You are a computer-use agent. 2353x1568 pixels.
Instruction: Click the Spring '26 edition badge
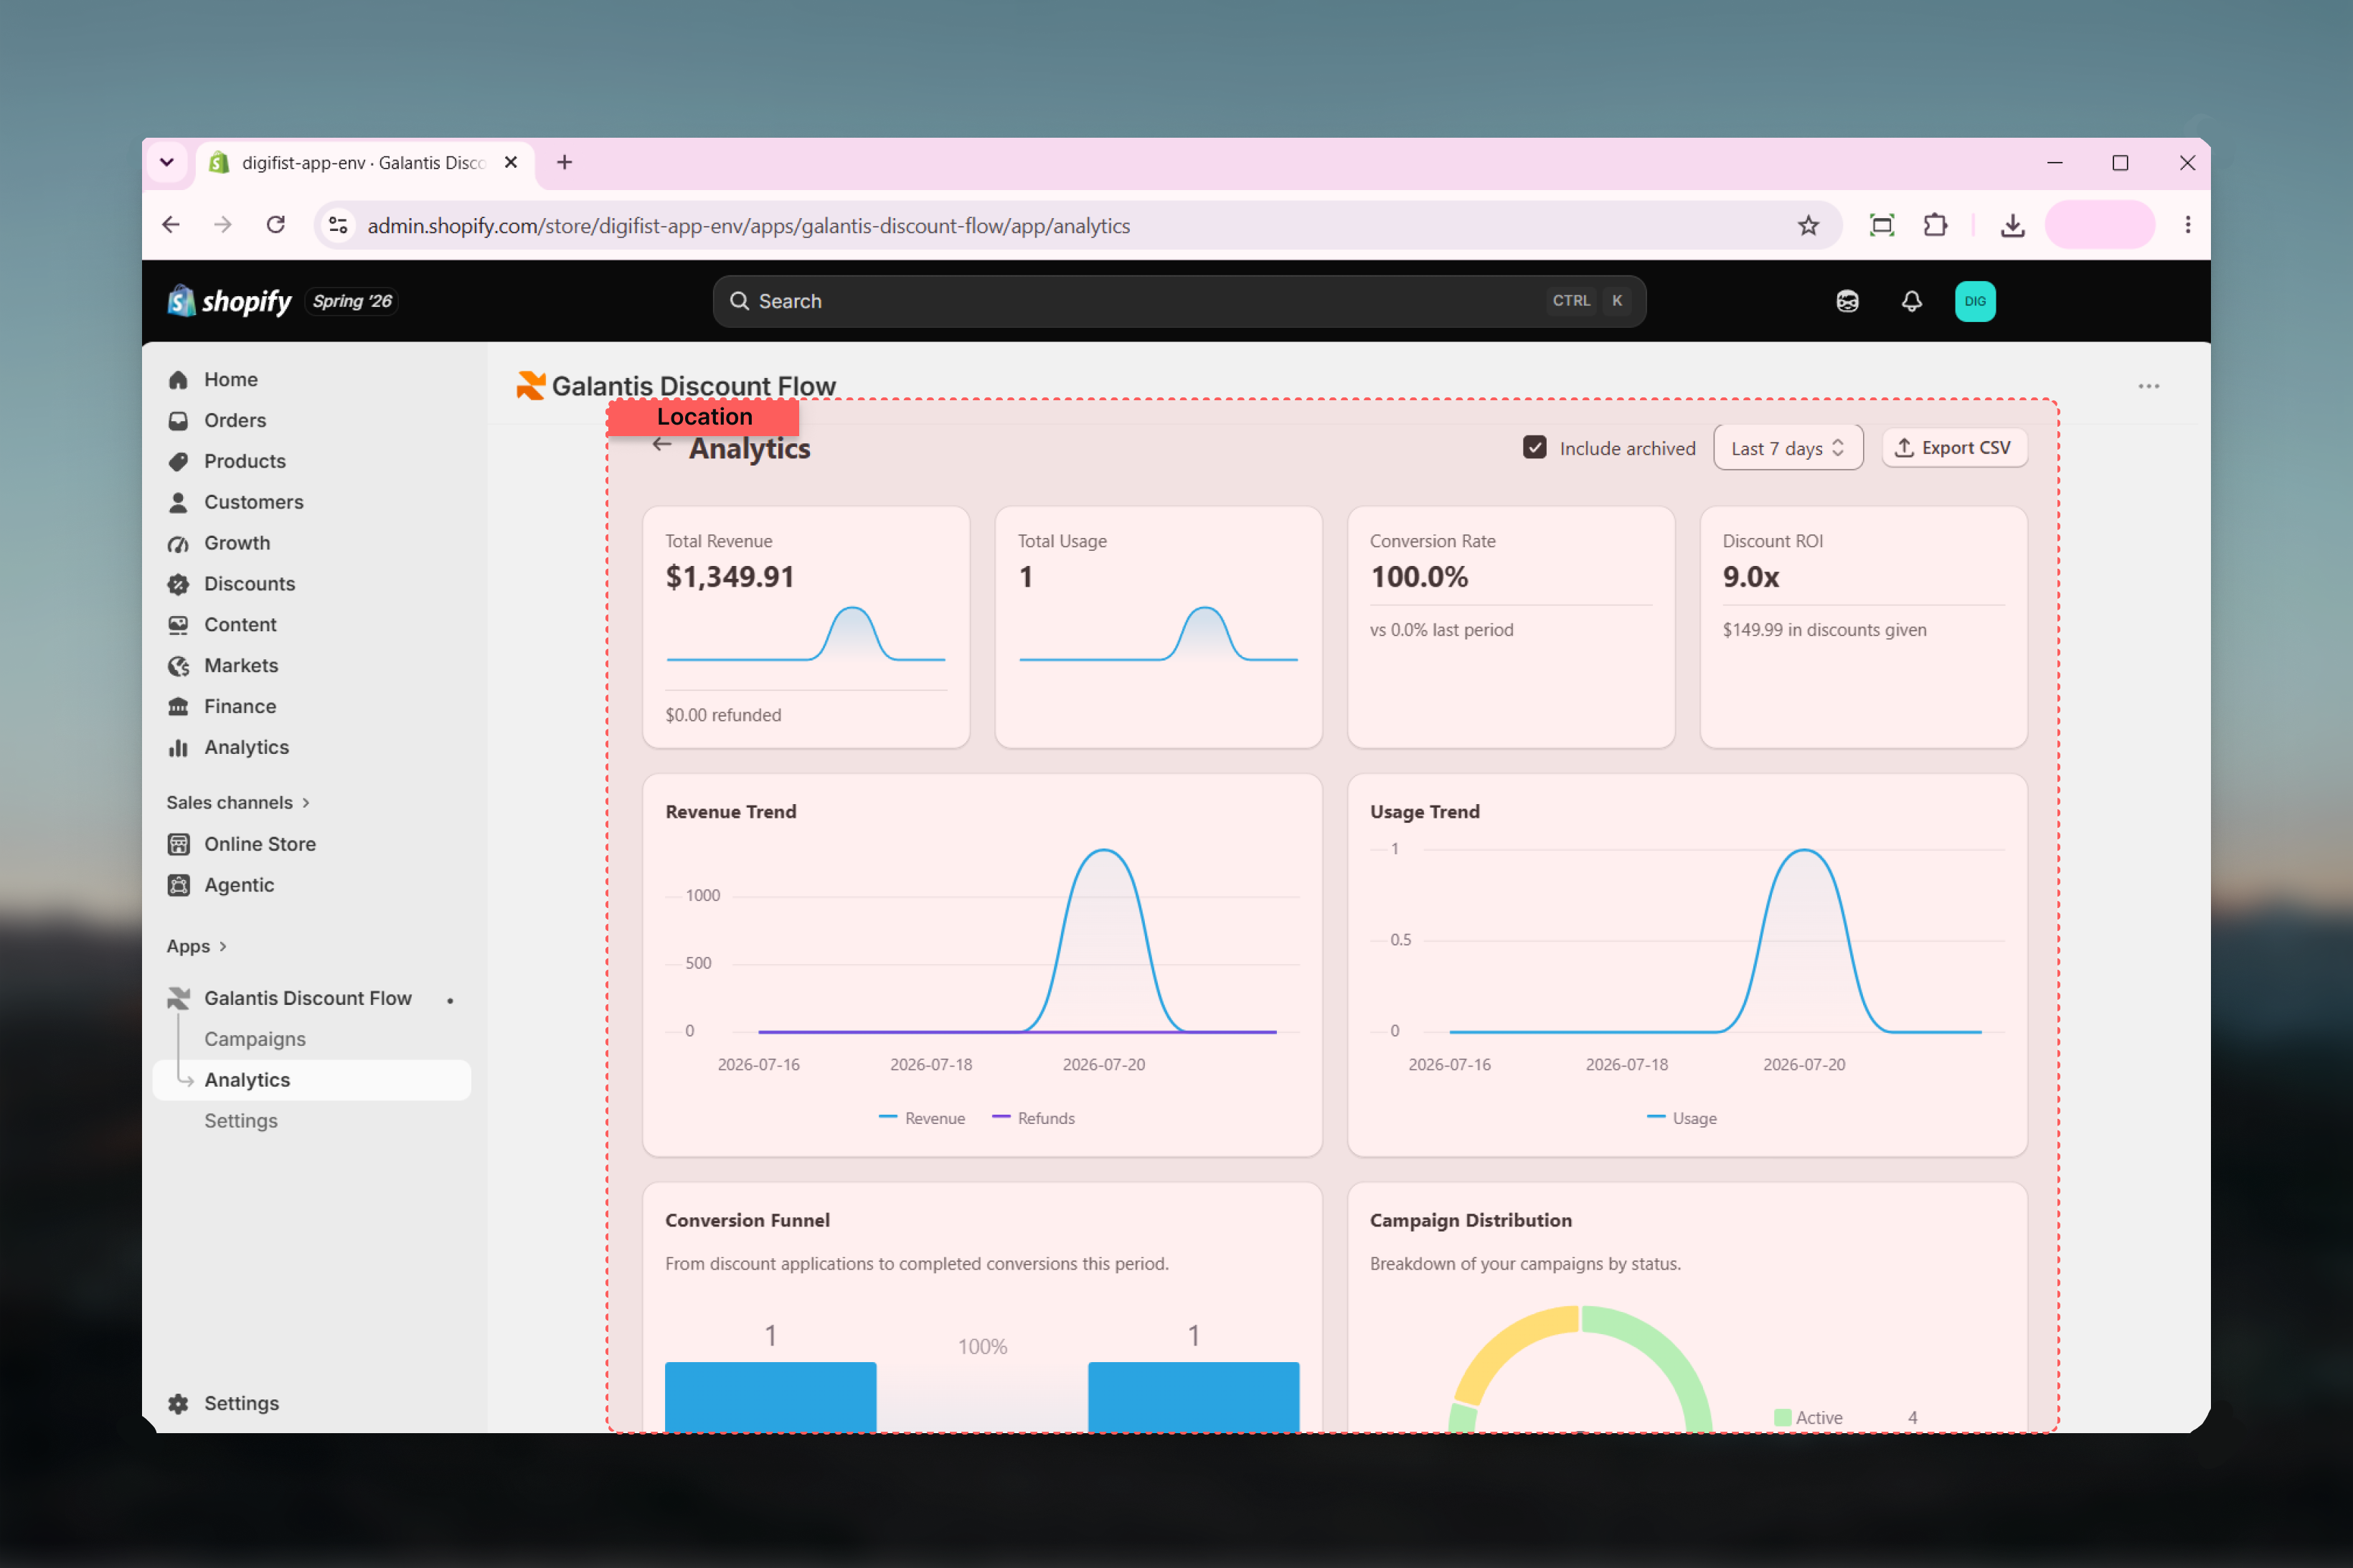pyautogui.click(x=351, y=301)
